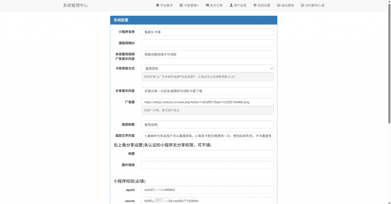Click the home icon beside 平台首页
Viewport: 391px width, 204px height.
coord(158,5)
